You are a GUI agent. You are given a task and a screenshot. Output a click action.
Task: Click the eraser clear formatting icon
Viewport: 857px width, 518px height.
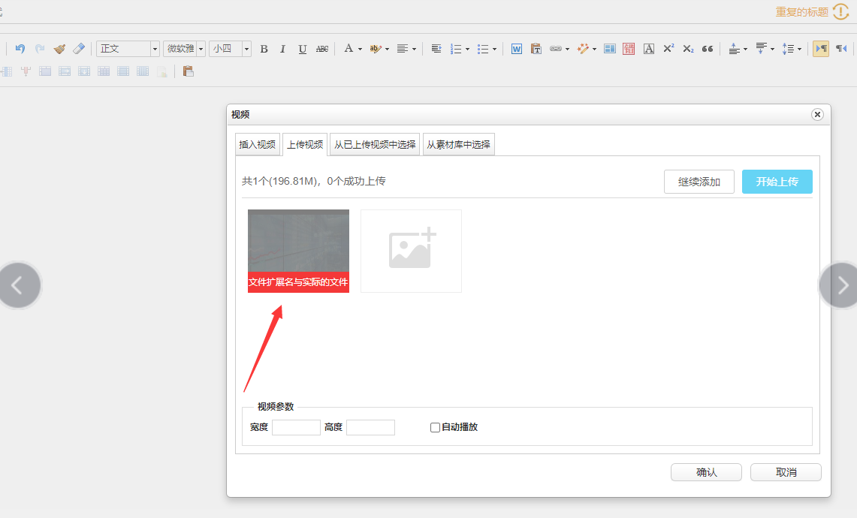tap(79, 49)
